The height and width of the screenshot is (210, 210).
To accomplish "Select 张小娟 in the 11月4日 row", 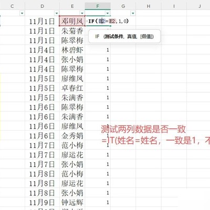I will pos(72,59).
